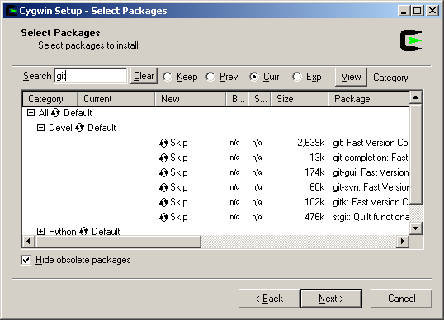Click the B... column header

(238, 99)
